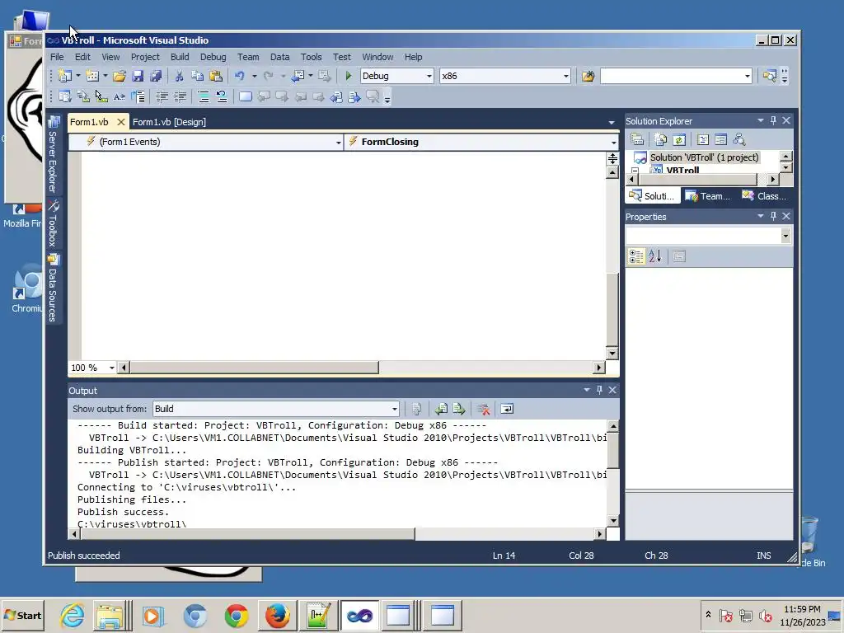
Task: Click the code editor horizontal scrollbar thumb
Action: coord(254,368)
